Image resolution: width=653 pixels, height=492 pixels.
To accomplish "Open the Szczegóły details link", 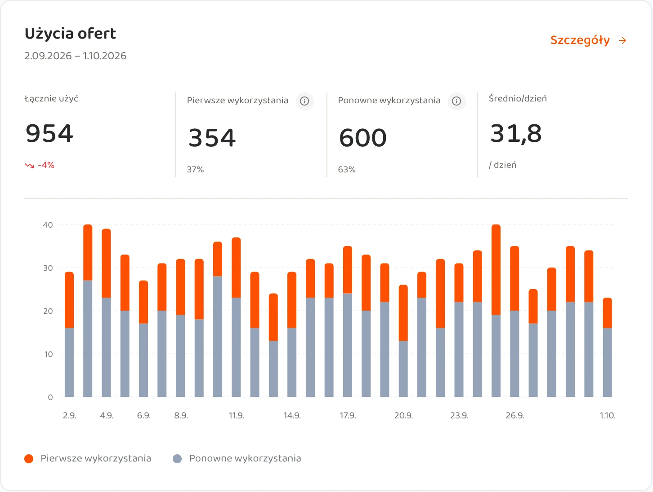I will coord(588,40).
